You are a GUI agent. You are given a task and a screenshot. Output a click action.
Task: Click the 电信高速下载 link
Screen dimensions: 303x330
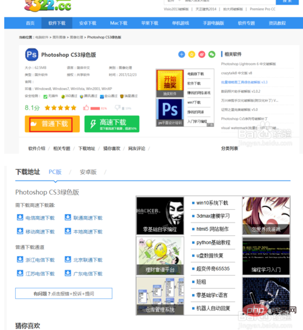tap(40, 218)
